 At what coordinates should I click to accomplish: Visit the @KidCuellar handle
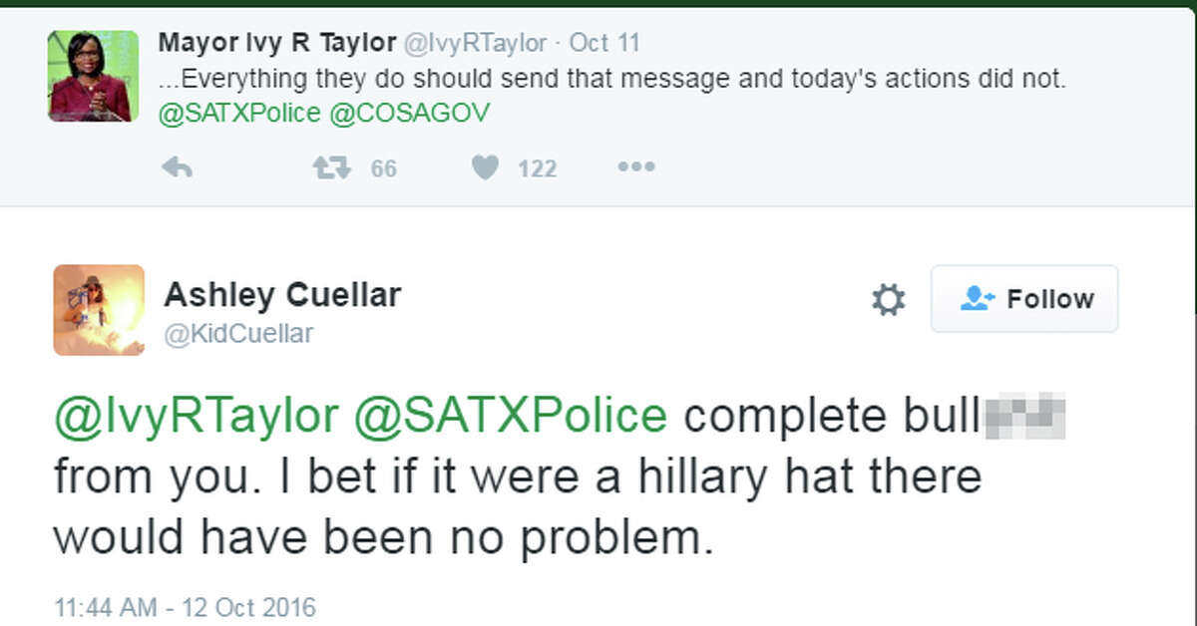point(238,334)
